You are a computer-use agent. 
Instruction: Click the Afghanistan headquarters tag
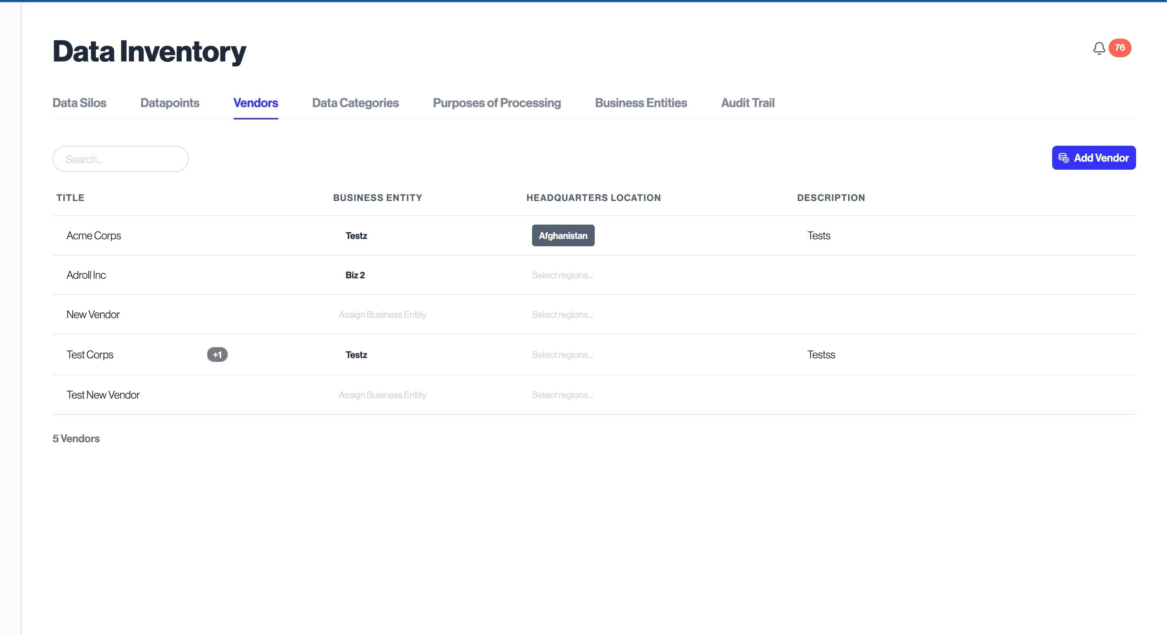coord(563,235)
